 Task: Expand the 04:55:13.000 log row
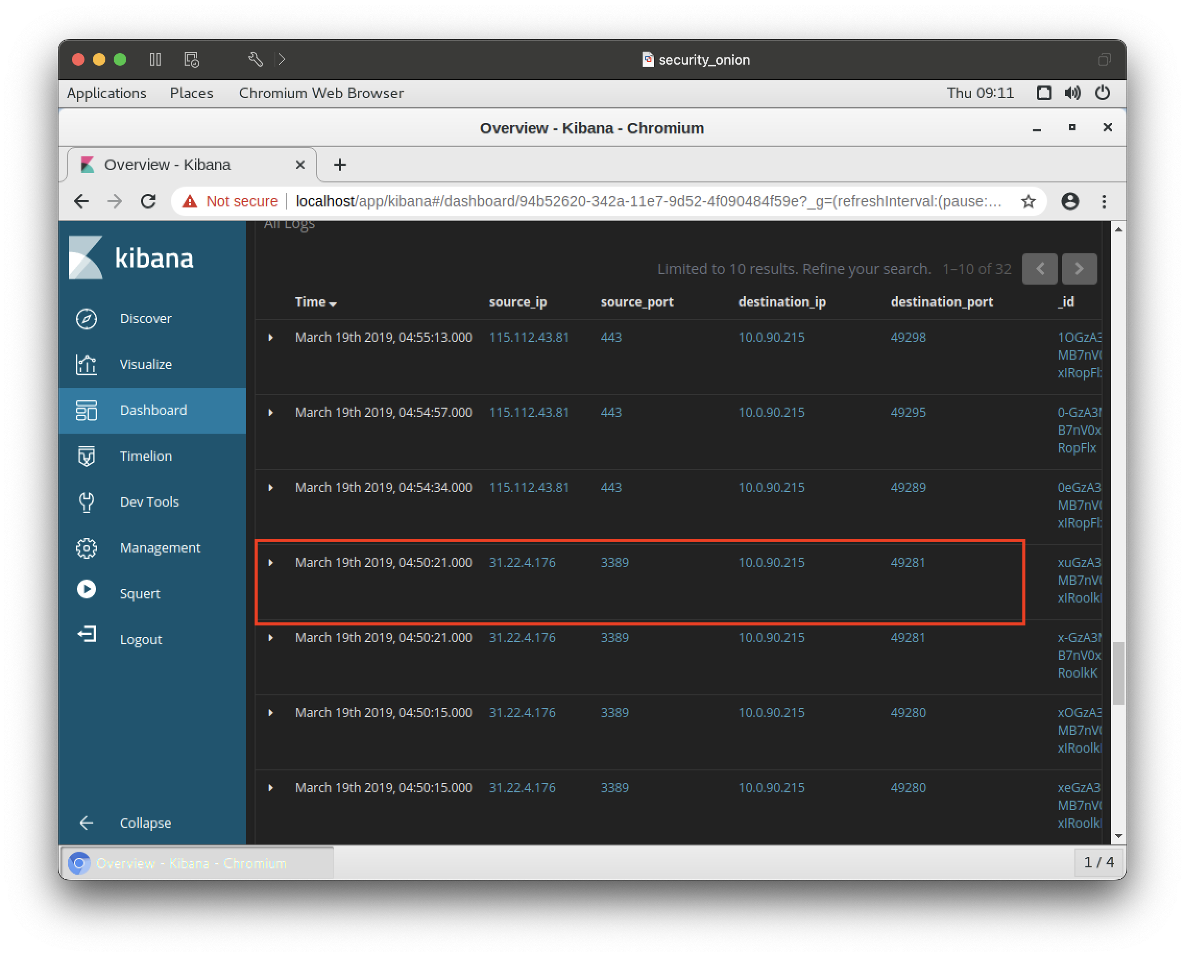pos(271,337)
